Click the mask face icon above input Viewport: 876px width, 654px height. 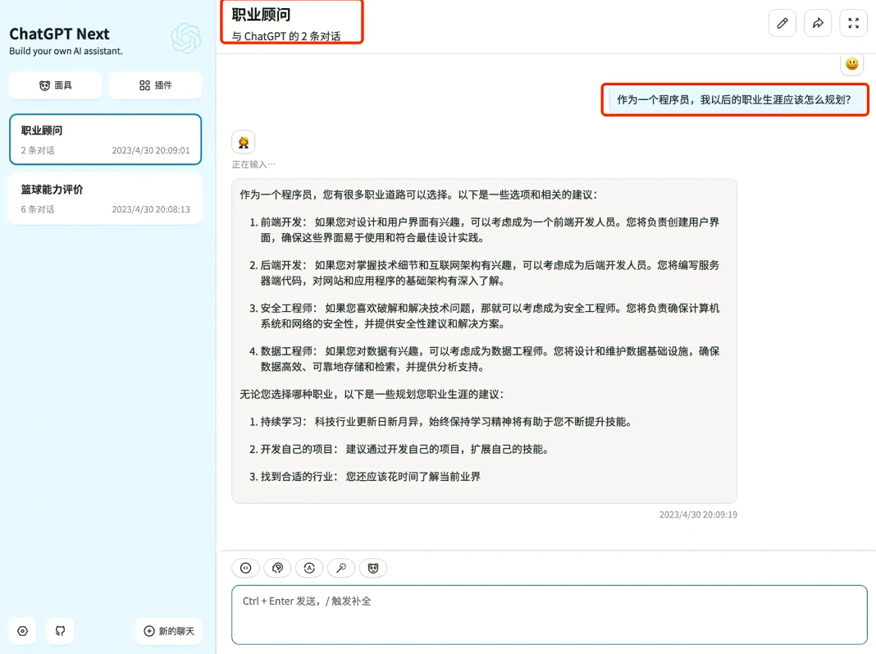[373, 568]
